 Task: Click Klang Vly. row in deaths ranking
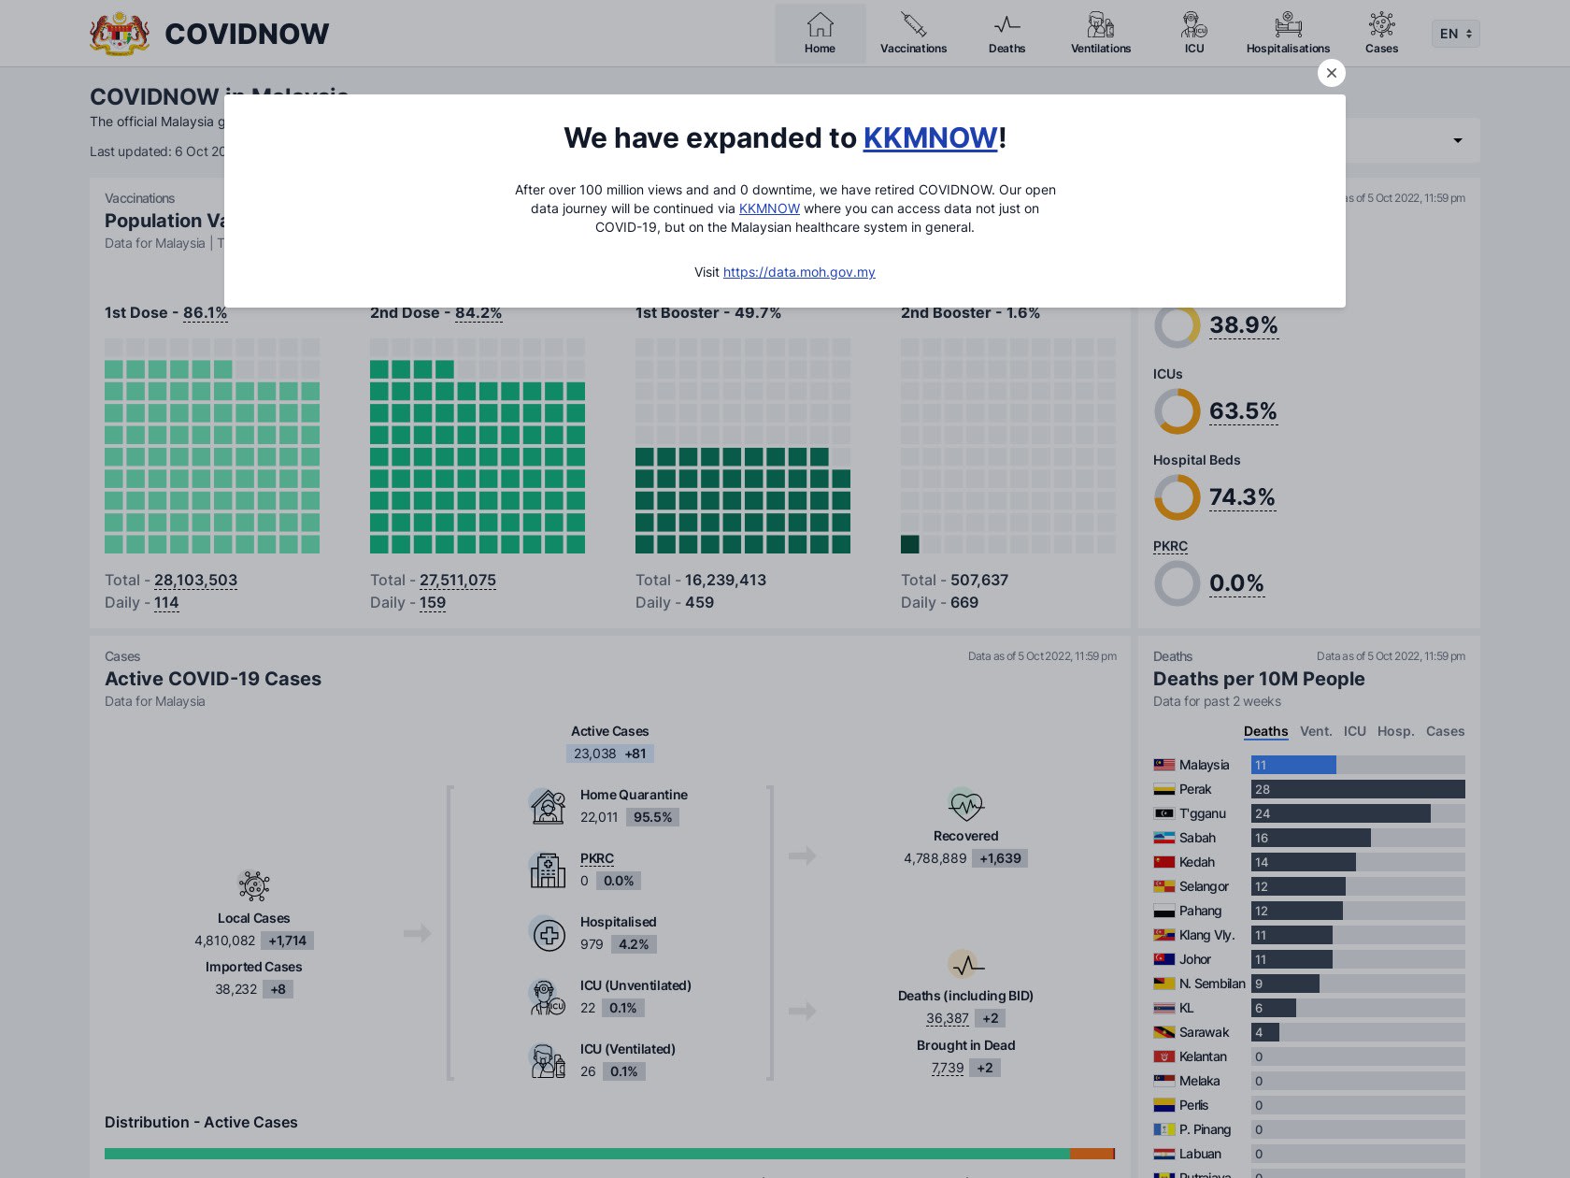point(1309,935)
